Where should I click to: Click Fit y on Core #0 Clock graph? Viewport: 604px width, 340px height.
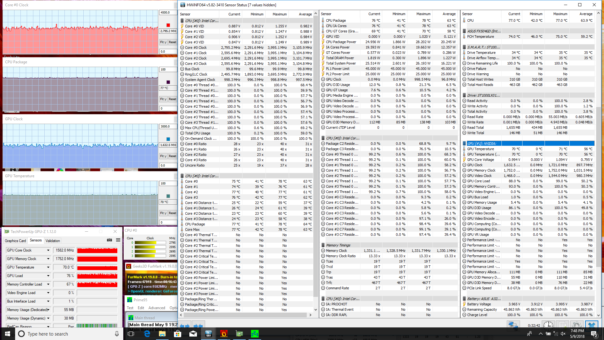163,42
